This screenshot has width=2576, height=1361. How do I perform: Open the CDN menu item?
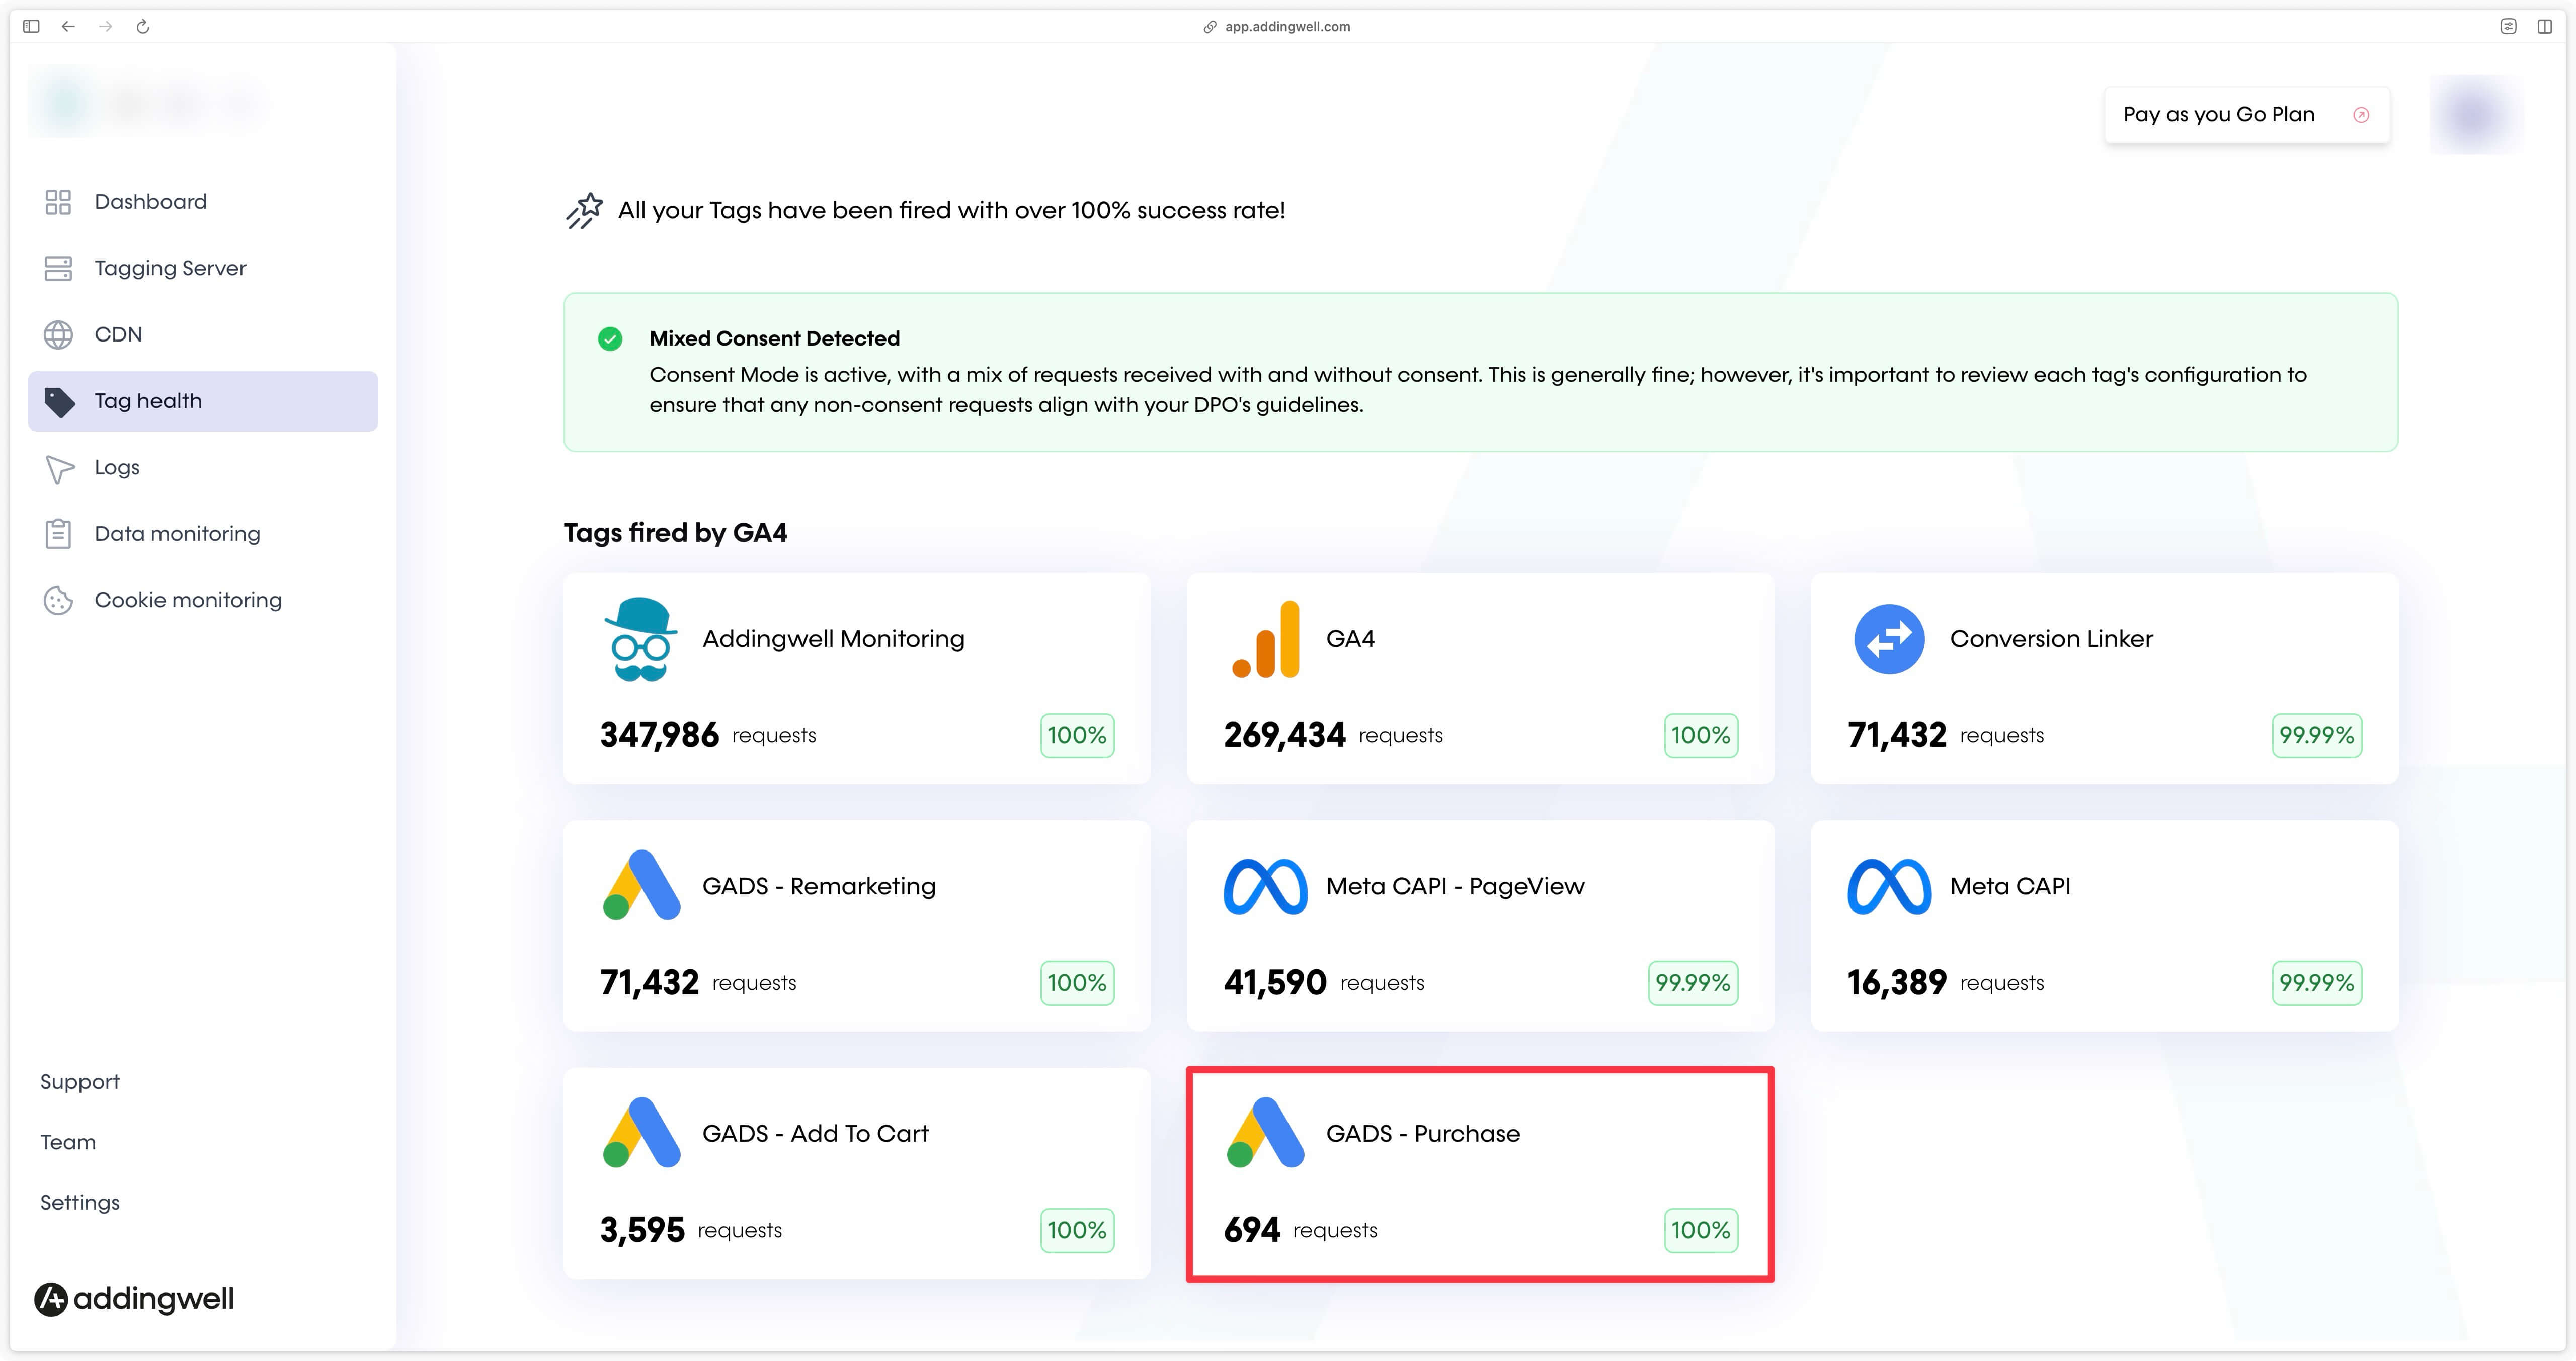pyautogui.click(x=203, y=335)
